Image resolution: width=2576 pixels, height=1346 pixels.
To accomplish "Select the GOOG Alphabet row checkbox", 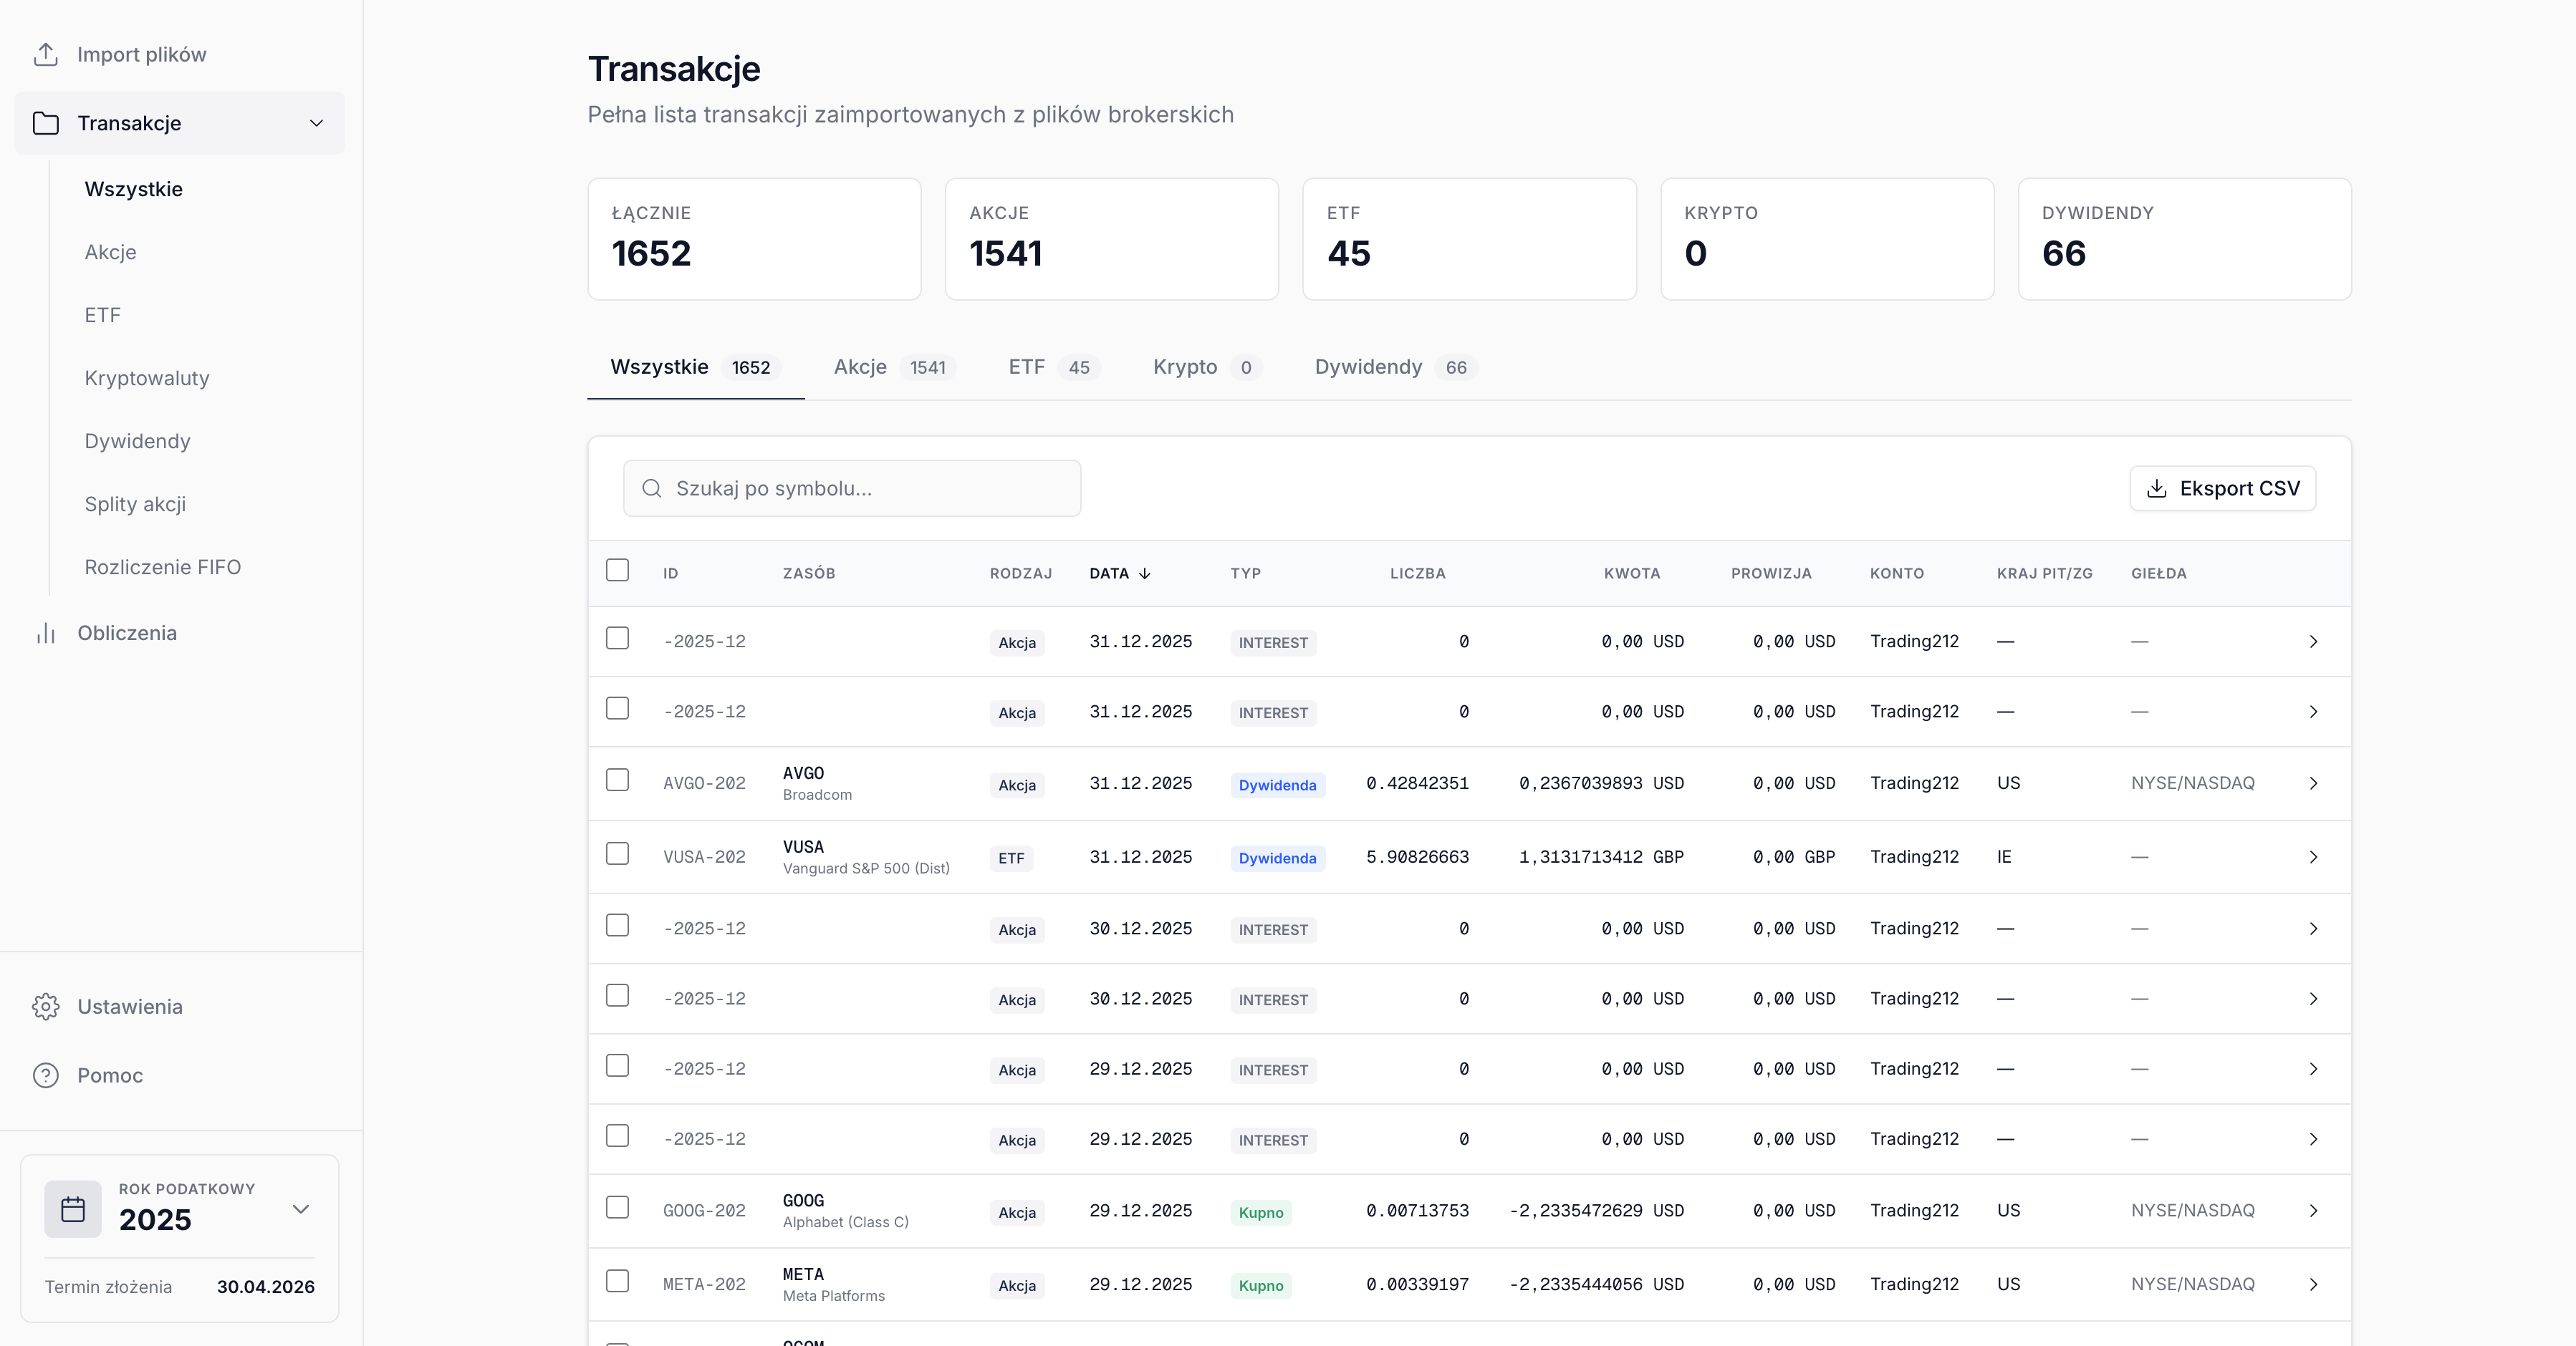I will 617,1208.
